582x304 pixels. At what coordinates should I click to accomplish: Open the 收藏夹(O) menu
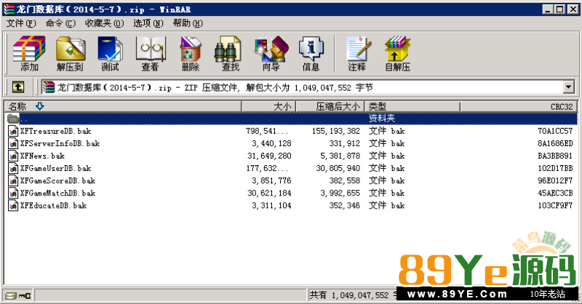click(x=104, y=23)
